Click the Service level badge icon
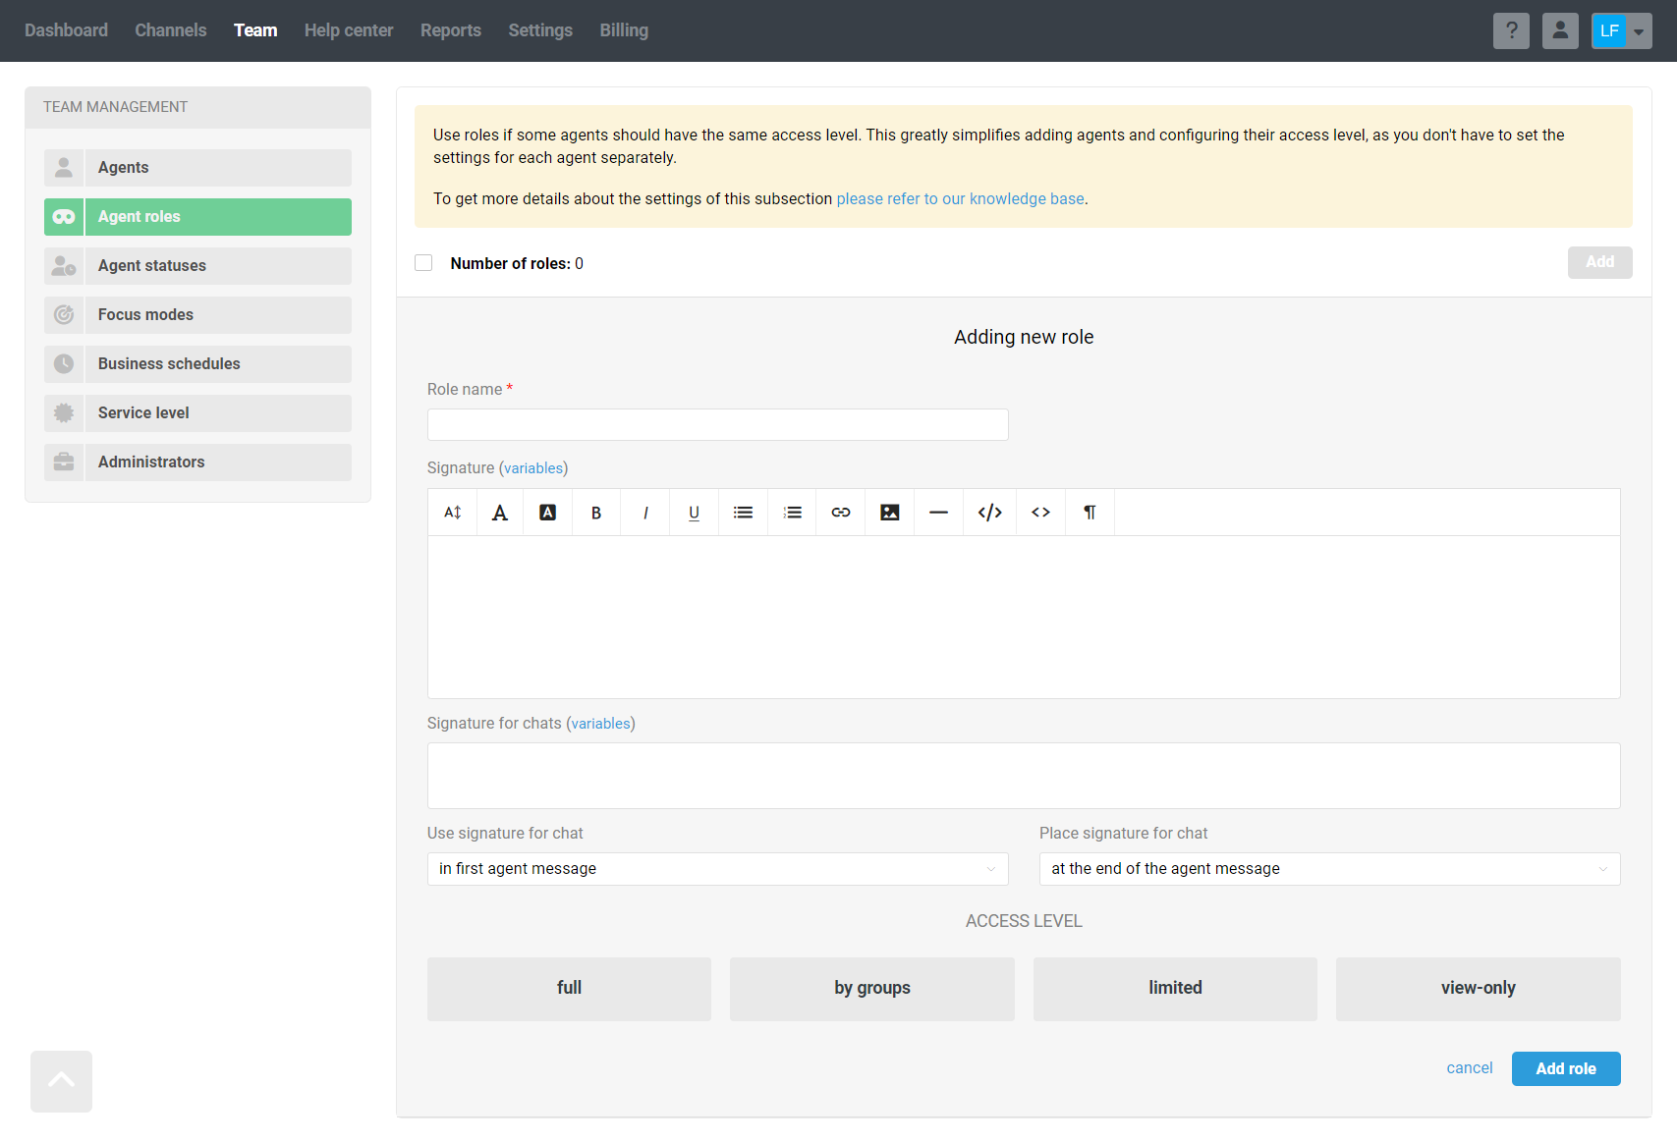Image resolution: width=1677 pixels, height=1142 pixels. coord(64,413)
